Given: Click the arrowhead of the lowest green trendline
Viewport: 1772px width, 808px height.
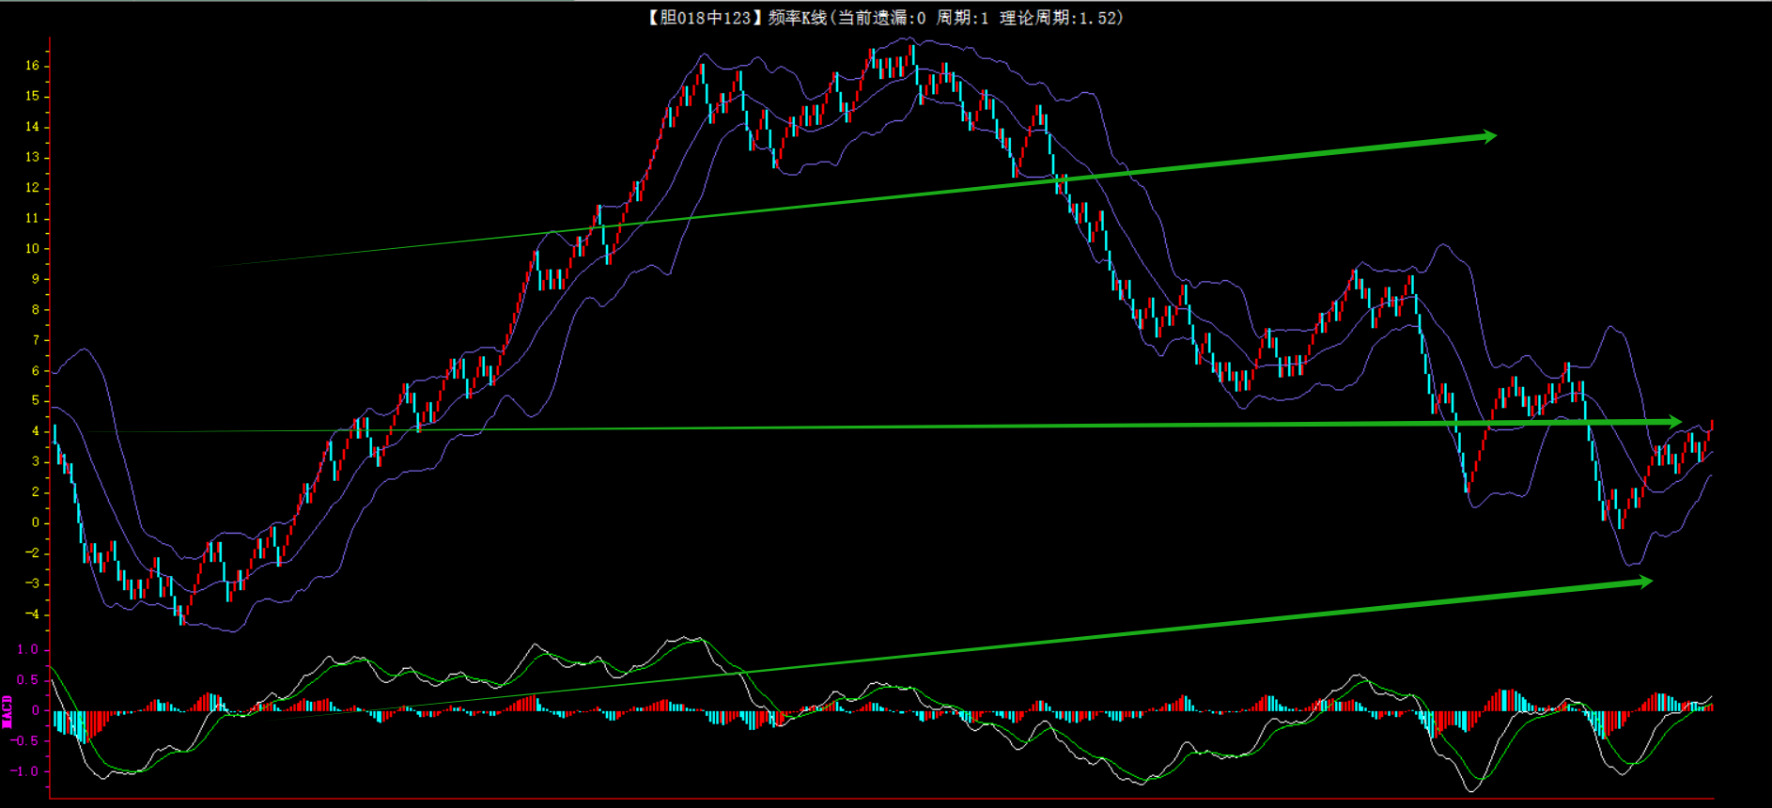Looking at the screenshot, I should click(1644, 583).
